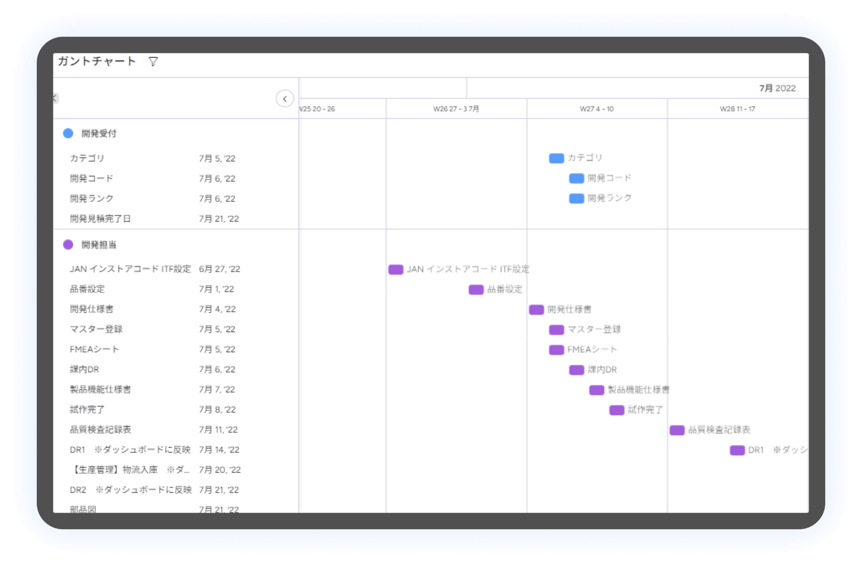Click the purple 課内DR timeline bar
Screen dimensions: 862x566
(576, 370)
